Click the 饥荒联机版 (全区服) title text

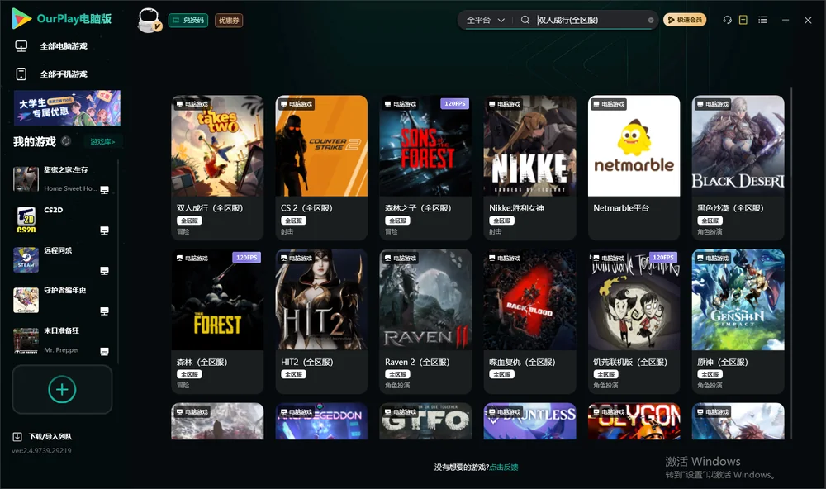(x=630, y=363)
